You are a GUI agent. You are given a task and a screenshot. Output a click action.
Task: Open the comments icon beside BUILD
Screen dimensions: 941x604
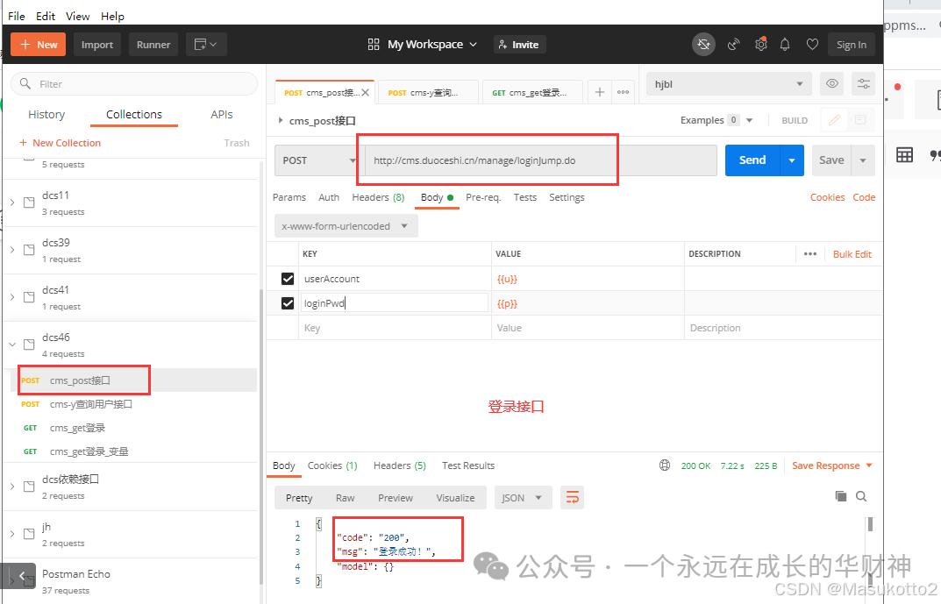pyautogui.click(x=860, y=120)
